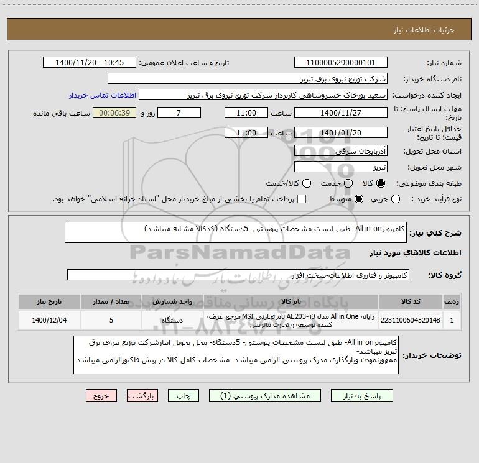
Task: Choose the متوسط purchase type radio
Action: (359, 199)
